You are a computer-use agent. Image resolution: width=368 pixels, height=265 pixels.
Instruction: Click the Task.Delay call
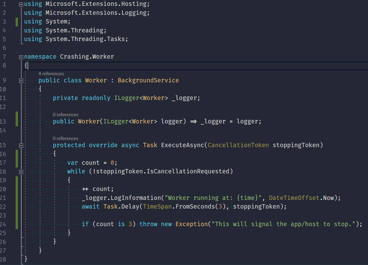[121, 206]
